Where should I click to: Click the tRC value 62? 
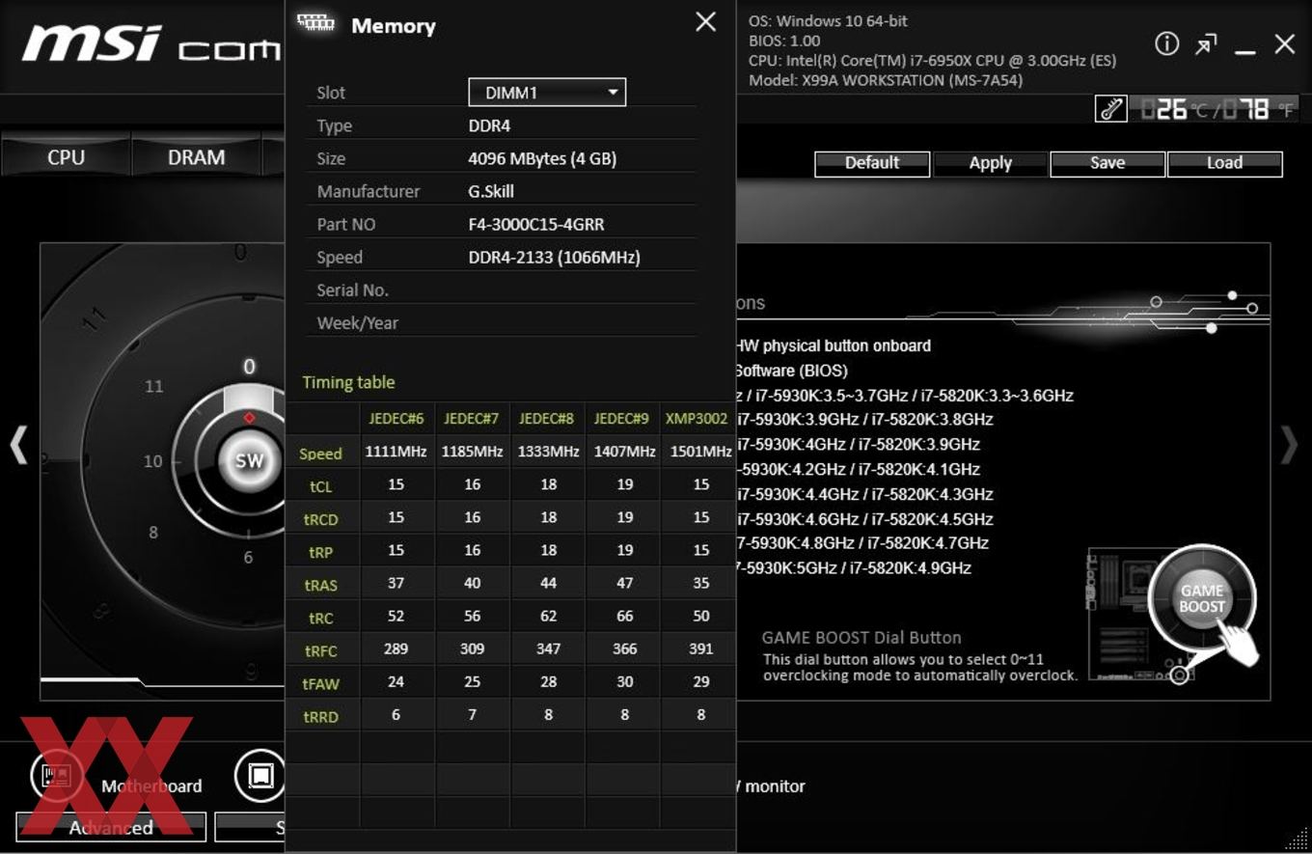[x=548, y=616]
